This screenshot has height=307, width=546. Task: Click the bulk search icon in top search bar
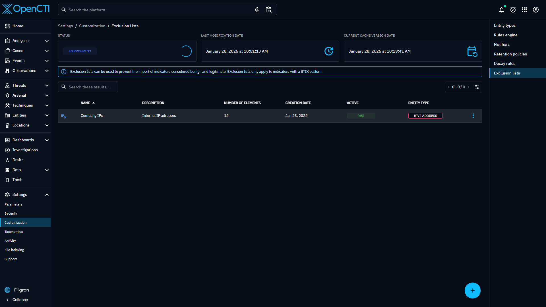268,10
